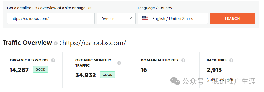Focus the site URL input field
Viewport: 264px width, 92px height.
coord(51,18)
